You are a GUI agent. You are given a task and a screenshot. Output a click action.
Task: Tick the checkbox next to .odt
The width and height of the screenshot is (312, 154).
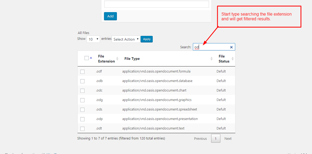click(x=82, y=129)
